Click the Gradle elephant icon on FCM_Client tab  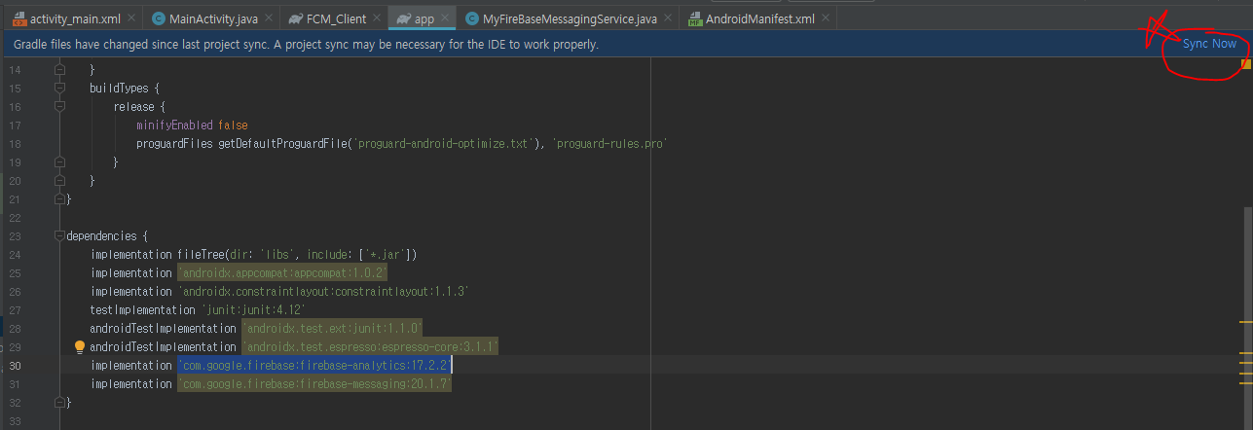coord(295,19)
